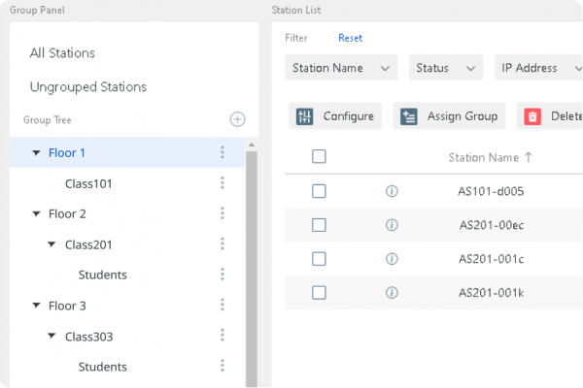The image size is (583, 388).
Task: Open the three-dot menu for Floor 3
Action: [x=223, y=306]
